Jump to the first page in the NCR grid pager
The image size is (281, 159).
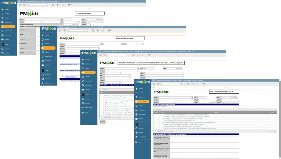tap(158, 131)
